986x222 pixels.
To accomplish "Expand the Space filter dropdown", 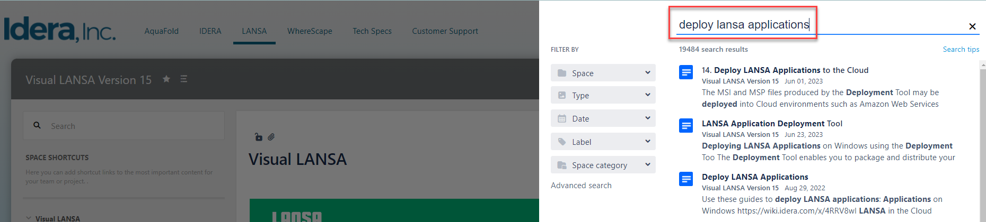I will [603, 73].
